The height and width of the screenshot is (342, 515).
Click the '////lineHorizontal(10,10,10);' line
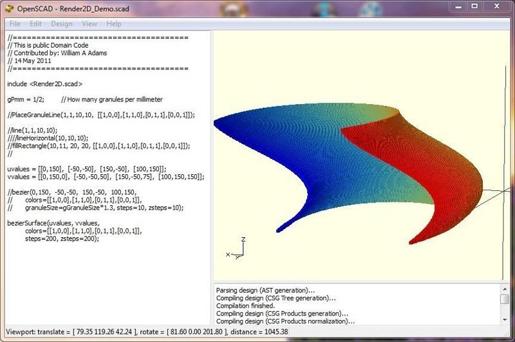coord(48,138)
